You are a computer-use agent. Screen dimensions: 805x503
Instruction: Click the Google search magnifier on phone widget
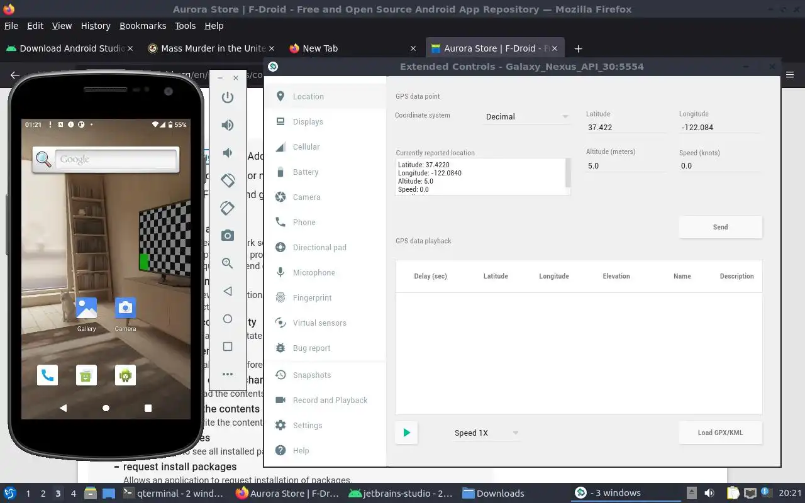43,160
